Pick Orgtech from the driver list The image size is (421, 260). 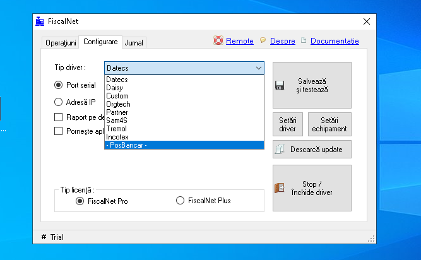coord(184,104)
